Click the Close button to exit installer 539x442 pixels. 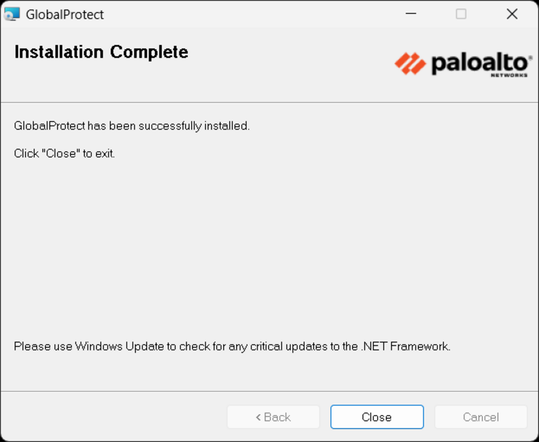(377, 417)
